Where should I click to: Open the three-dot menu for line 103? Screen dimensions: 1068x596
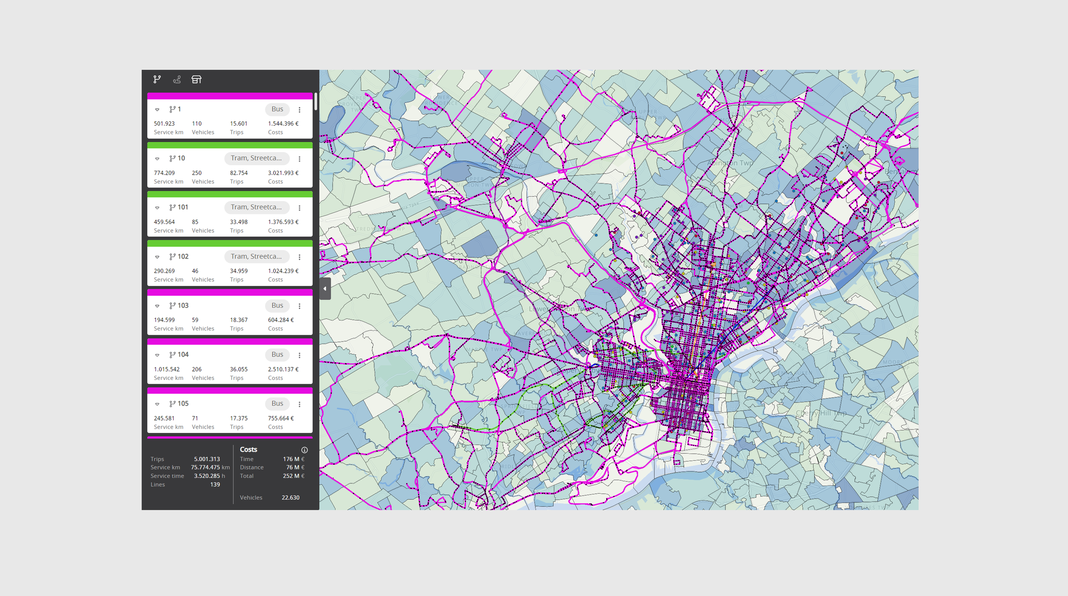click(x=299, y=306)
